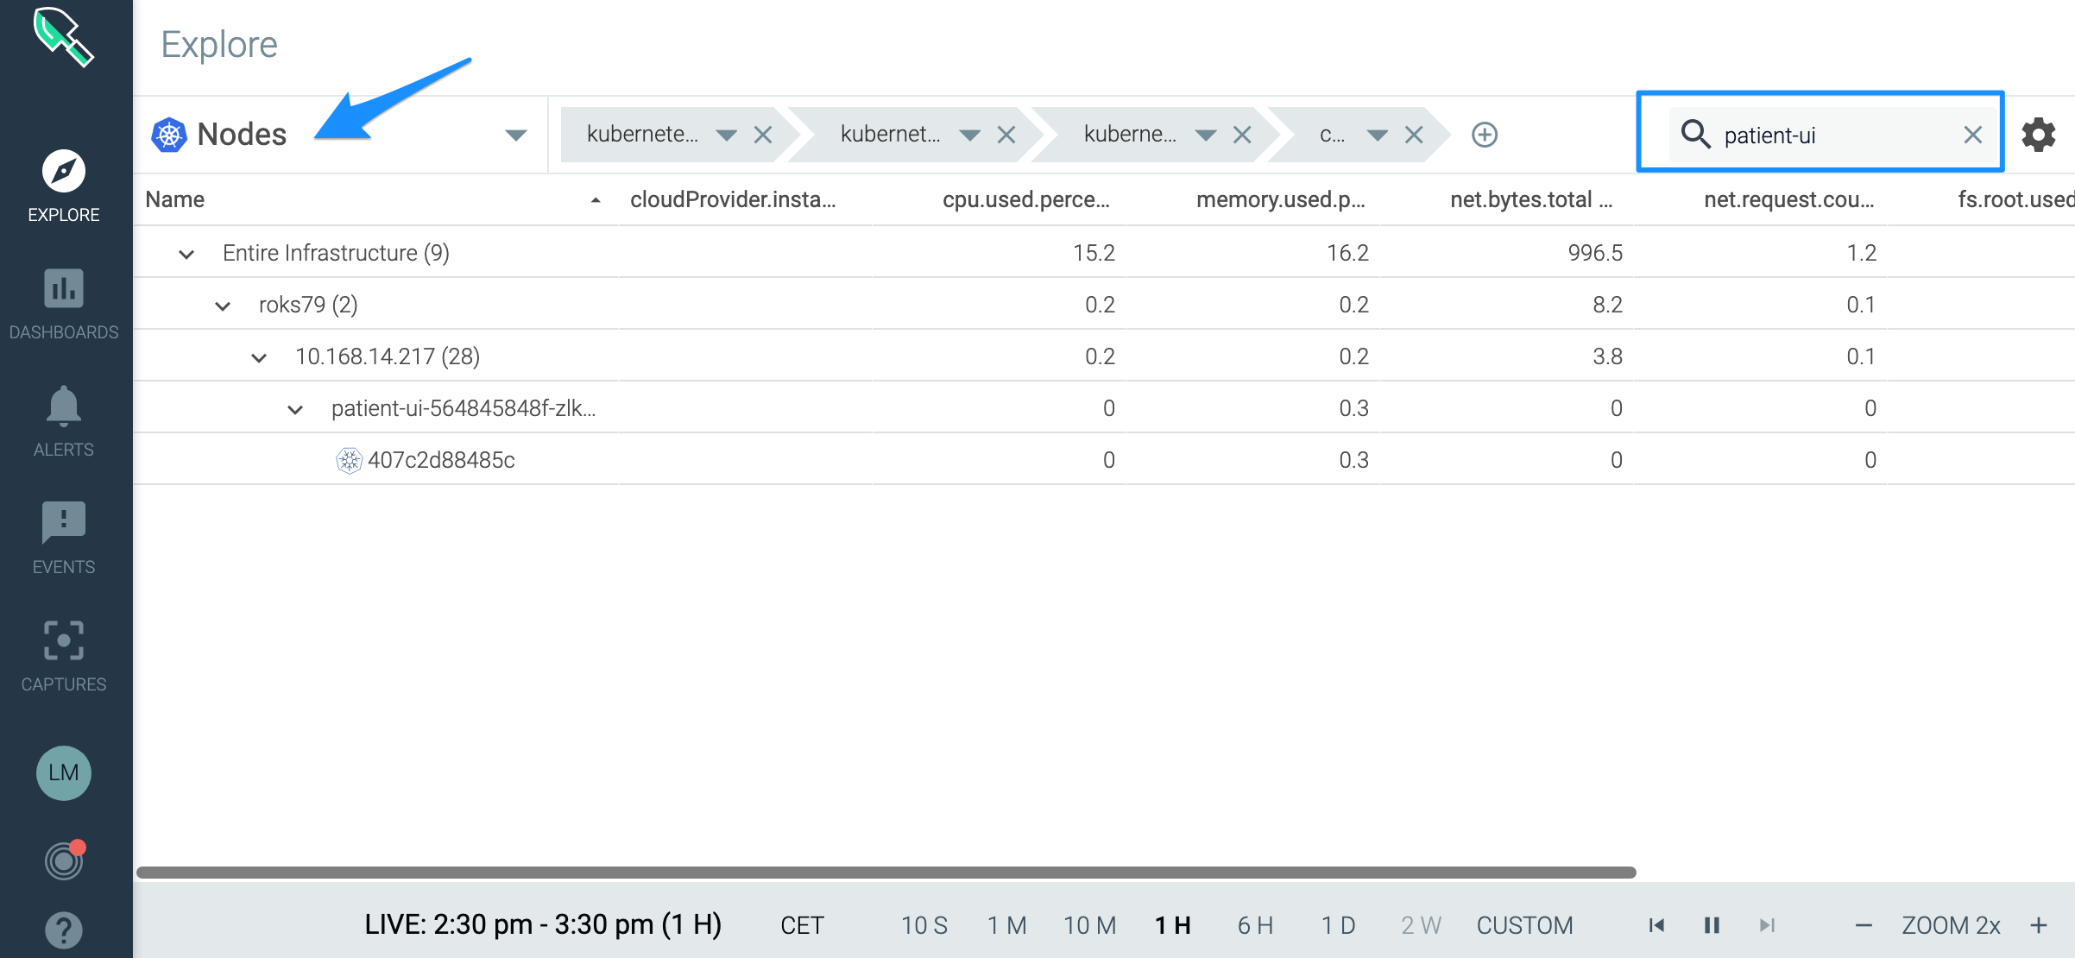2075x958 pixels.
Task: Click the user avatar LM icon
Action: coord(64,772)
